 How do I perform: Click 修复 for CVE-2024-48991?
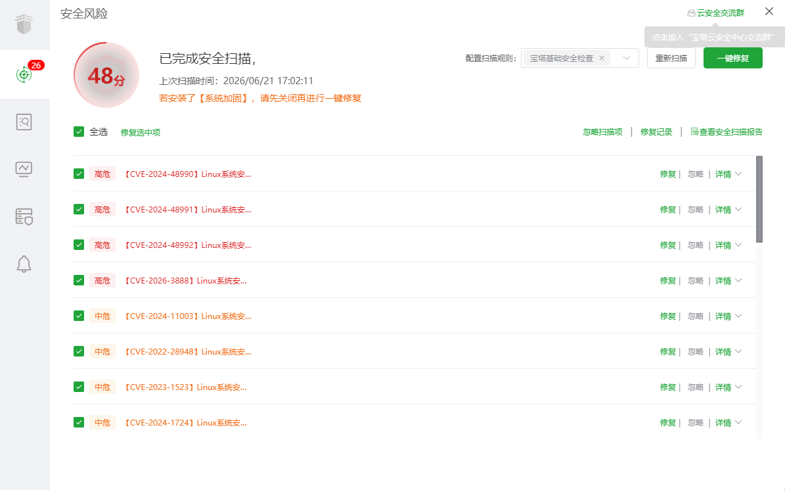pyautogui.click(x=668, y=209)
